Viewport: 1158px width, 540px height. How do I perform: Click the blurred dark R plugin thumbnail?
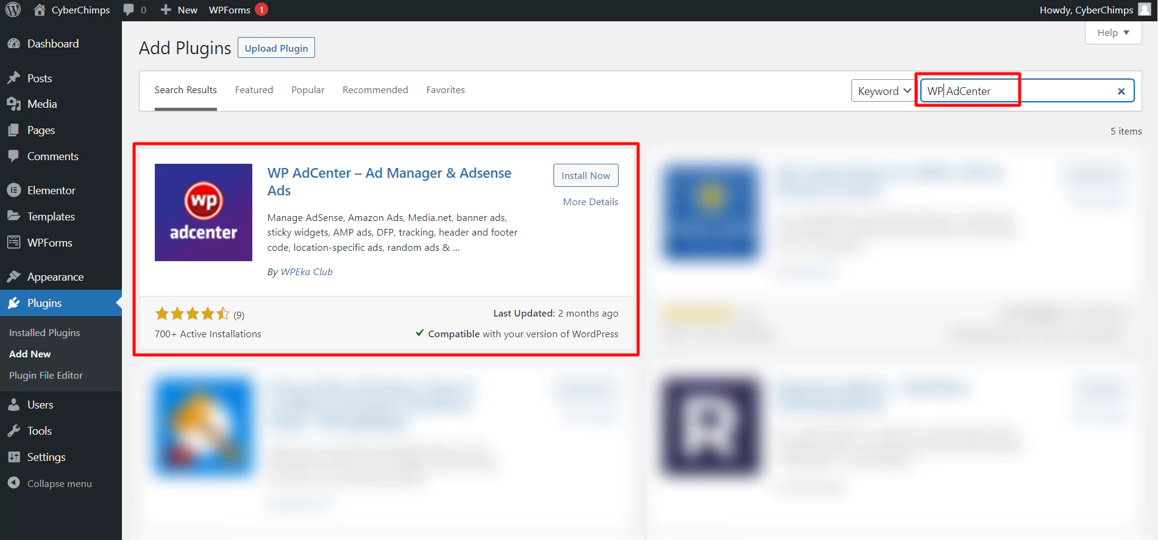[711, 426]
